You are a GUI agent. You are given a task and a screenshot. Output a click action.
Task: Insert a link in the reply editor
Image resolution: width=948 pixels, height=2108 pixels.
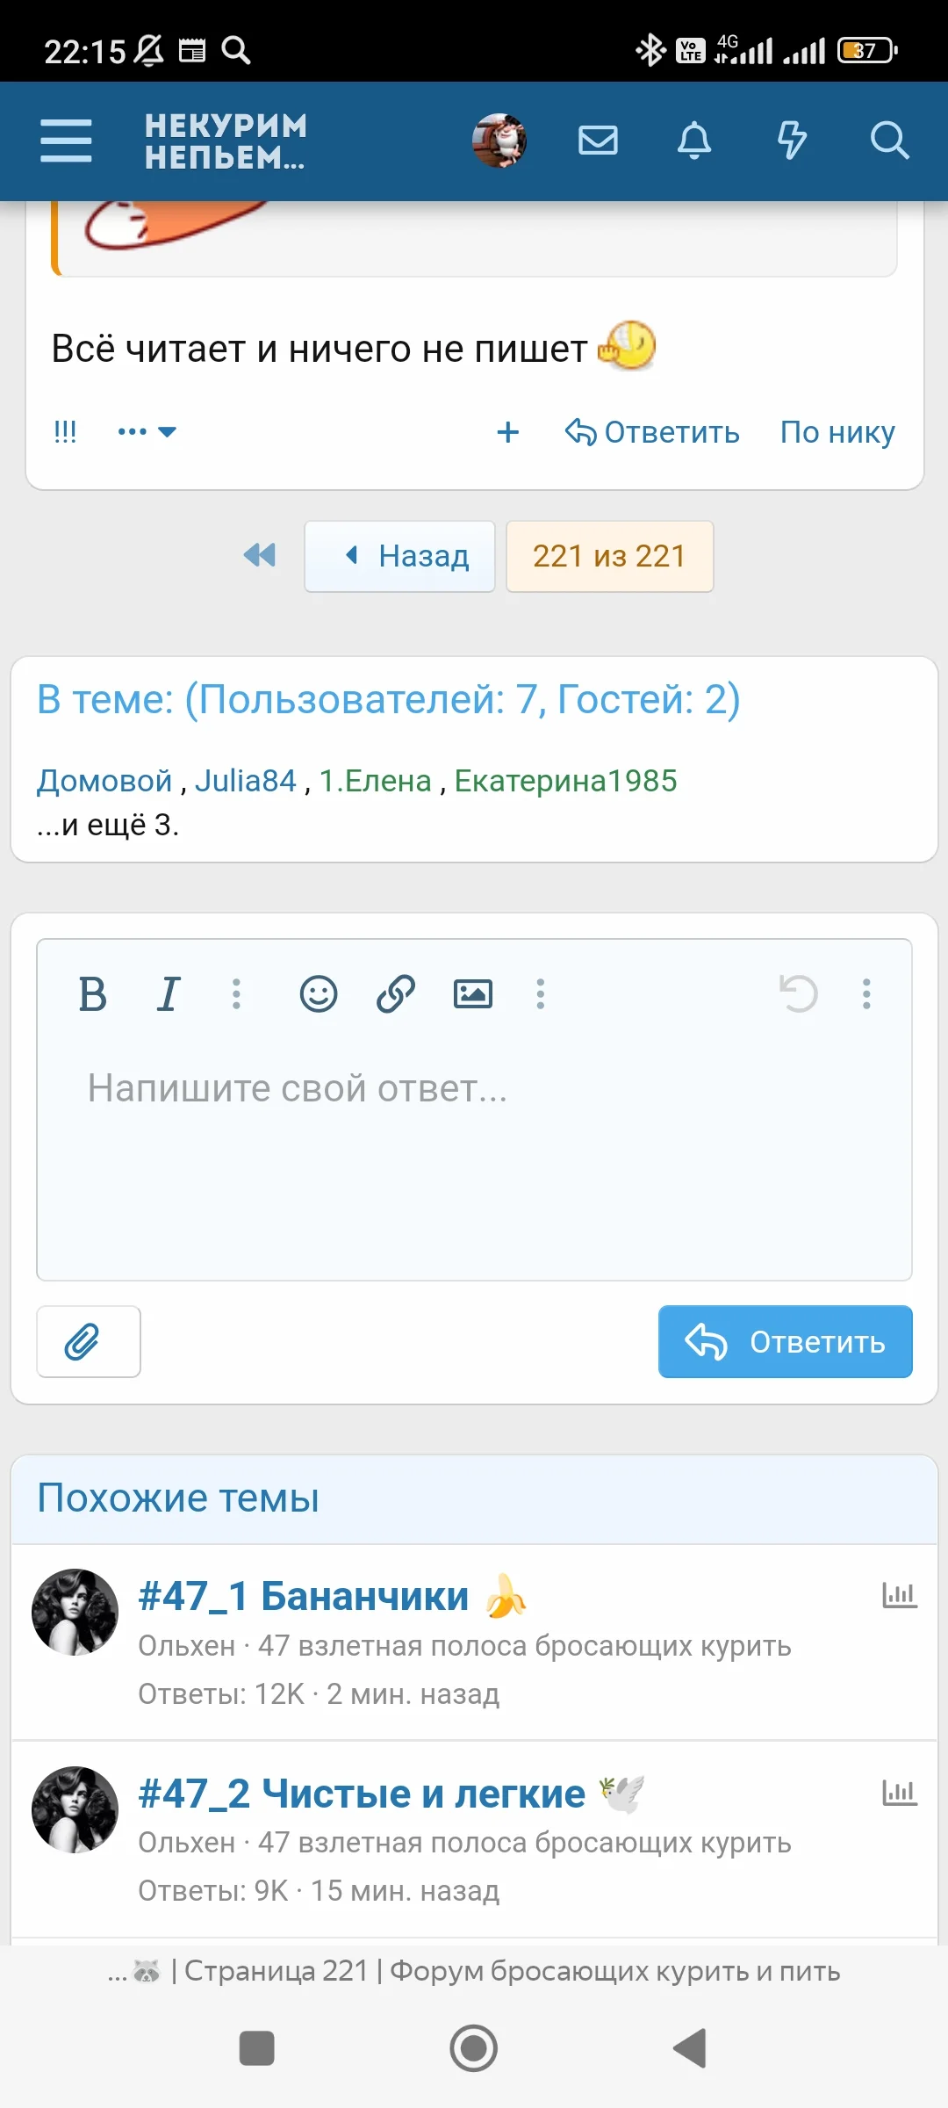[395, 994]
